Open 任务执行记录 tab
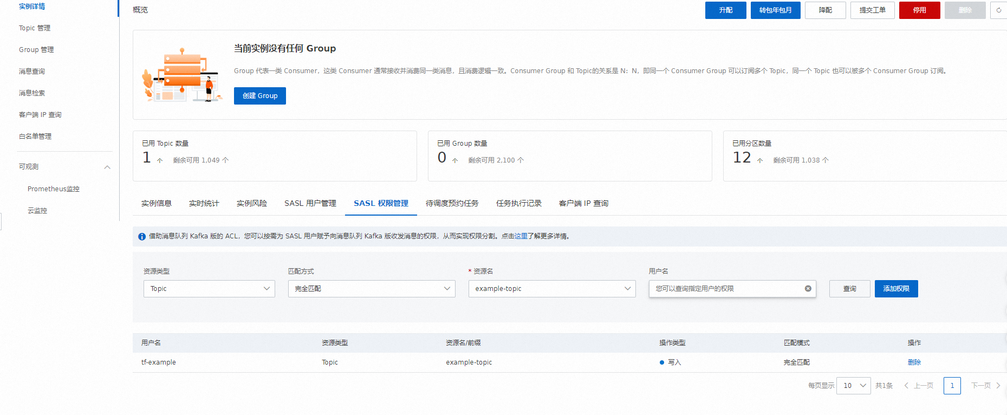 point(518,204)
